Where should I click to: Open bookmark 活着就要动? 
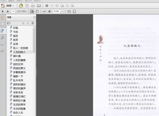(x=19, y=72)
